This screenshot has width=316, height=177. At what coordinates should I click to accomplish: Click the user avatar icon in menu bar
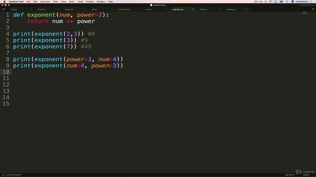coord(293,1)
